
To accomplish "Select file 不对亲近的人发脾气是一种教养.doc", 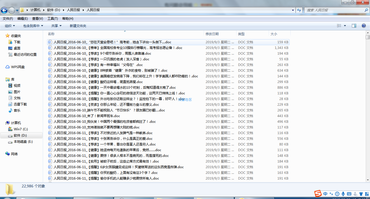I will (x=103, y=133).
